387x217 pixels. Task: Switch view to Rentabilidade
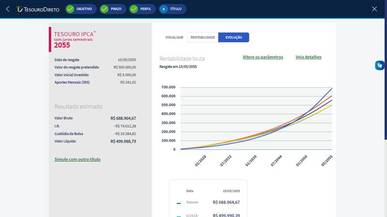(203, 38)
